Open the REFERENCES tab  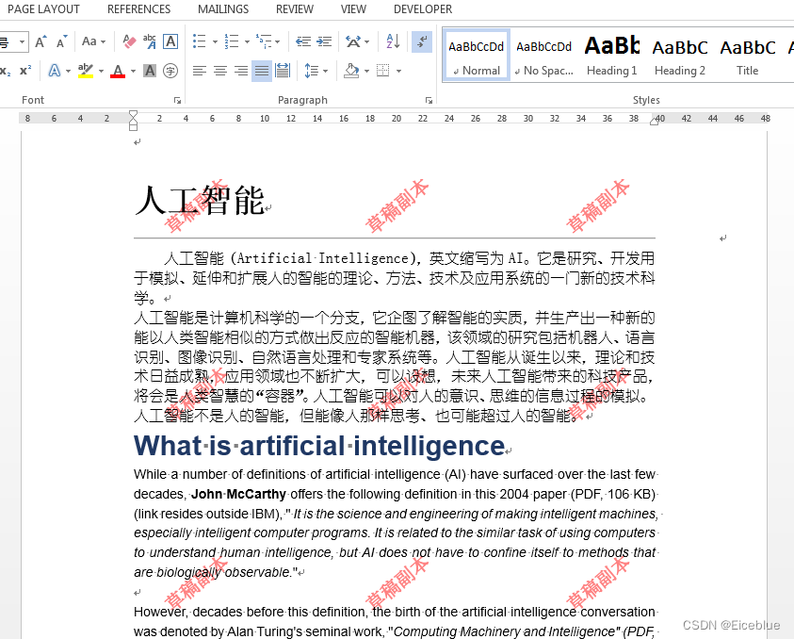coord(138,9)
